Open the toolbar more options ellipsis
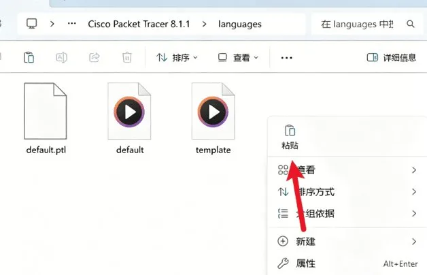The height and width of the screenshot is (275, 427). tap(286, 58)
